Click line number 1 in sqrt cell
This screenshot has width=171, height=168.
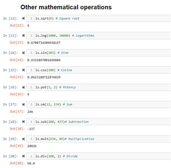(31, 18)
